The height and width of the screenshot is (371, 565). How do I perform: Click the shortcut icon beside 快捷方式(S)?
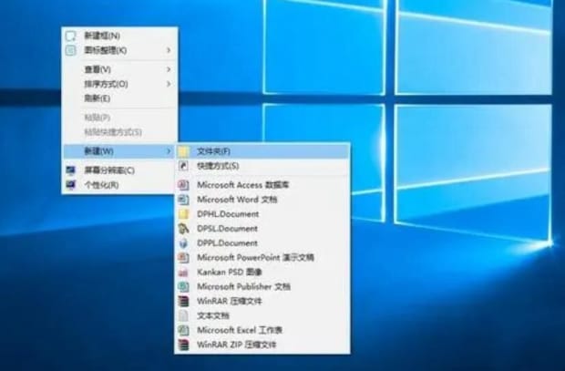(x=183, y=166)
